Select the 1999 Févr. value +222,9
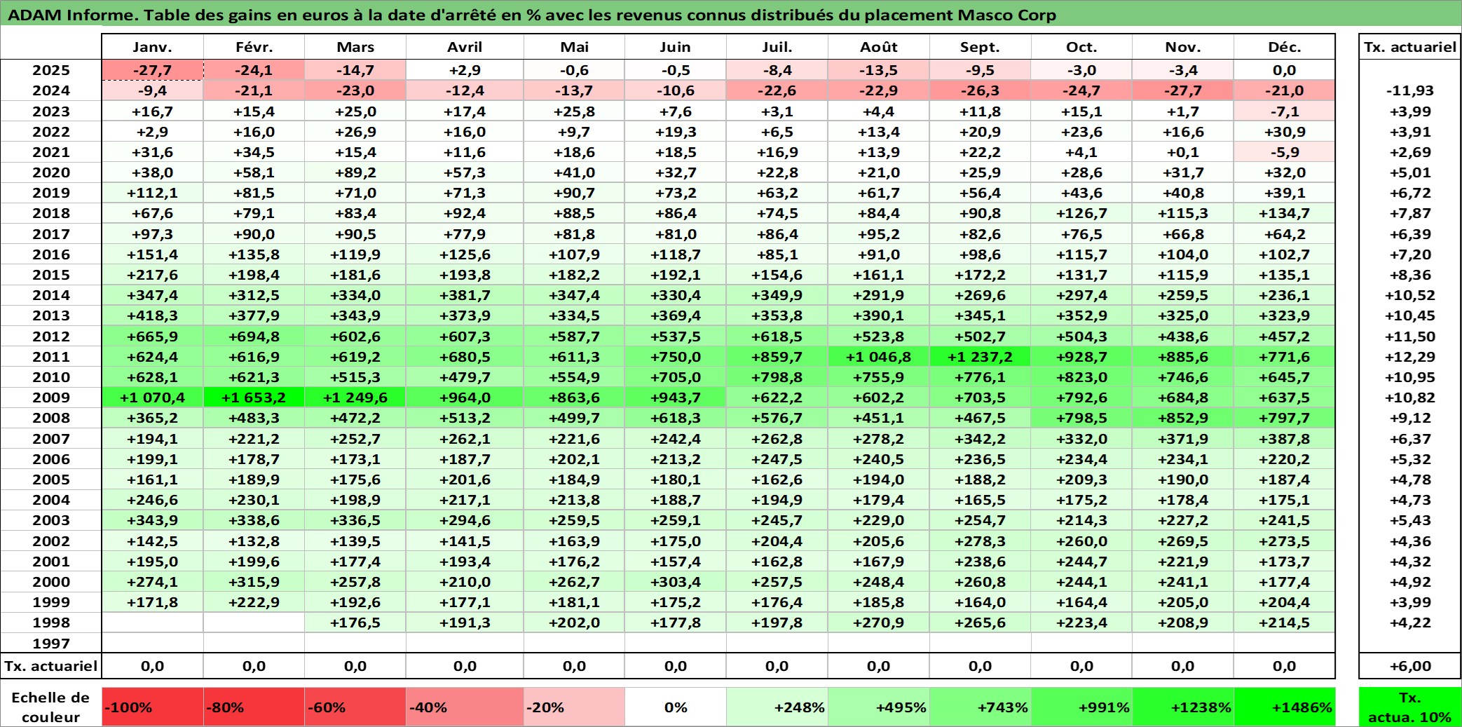The width and height of the screenshot is (1462, 727). [x=254, y=602]
